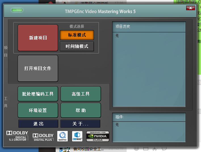This screenshot has width=201, height=152.
Task: Click speech bubble icon in background chat window
Action: 164,149
